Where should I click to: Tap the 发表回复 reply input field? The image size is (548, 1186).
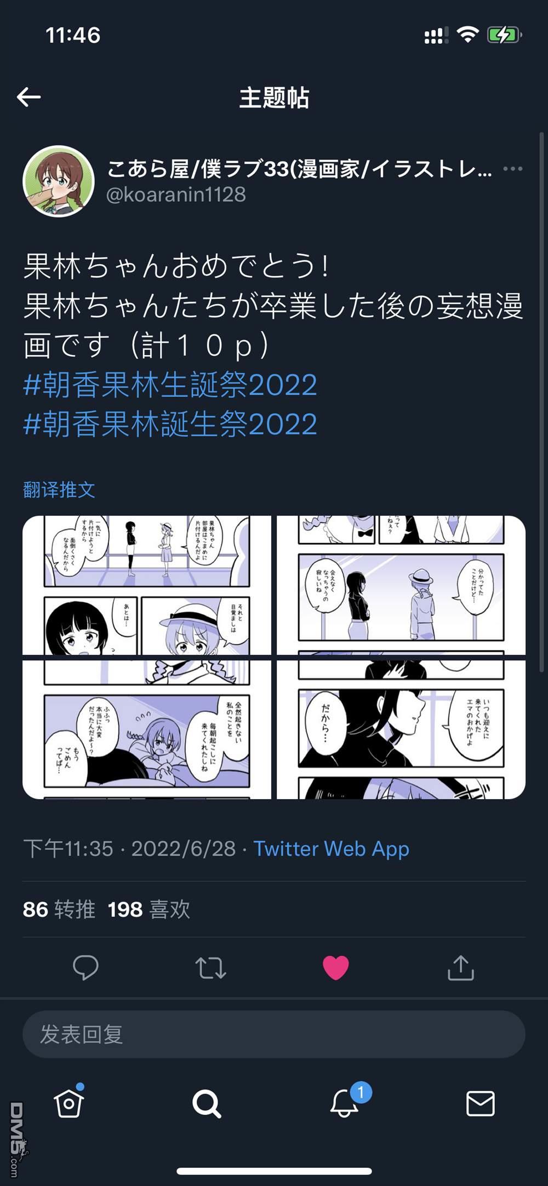point(274,1034)
